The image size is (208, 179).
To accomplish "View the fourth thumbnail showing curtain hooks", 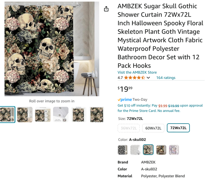I will coord(61,115).
